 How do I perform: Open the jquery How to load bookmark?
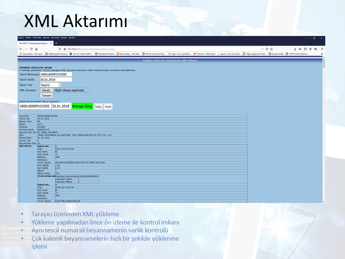click(229, 54)
